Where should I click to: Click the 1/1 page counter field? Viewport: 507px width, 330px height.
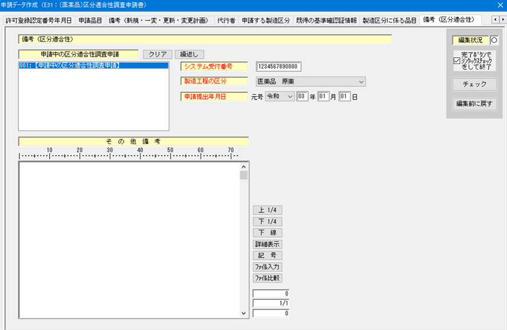pos(270,303)
